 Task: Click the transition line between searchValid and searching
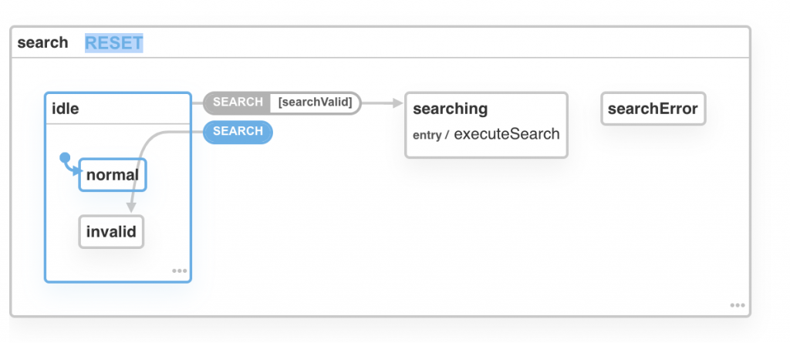pos(378,103)
